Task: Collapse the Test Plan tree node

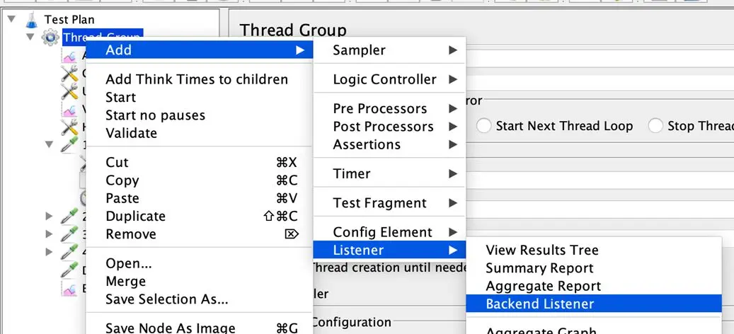Action: tap(11, 19)
